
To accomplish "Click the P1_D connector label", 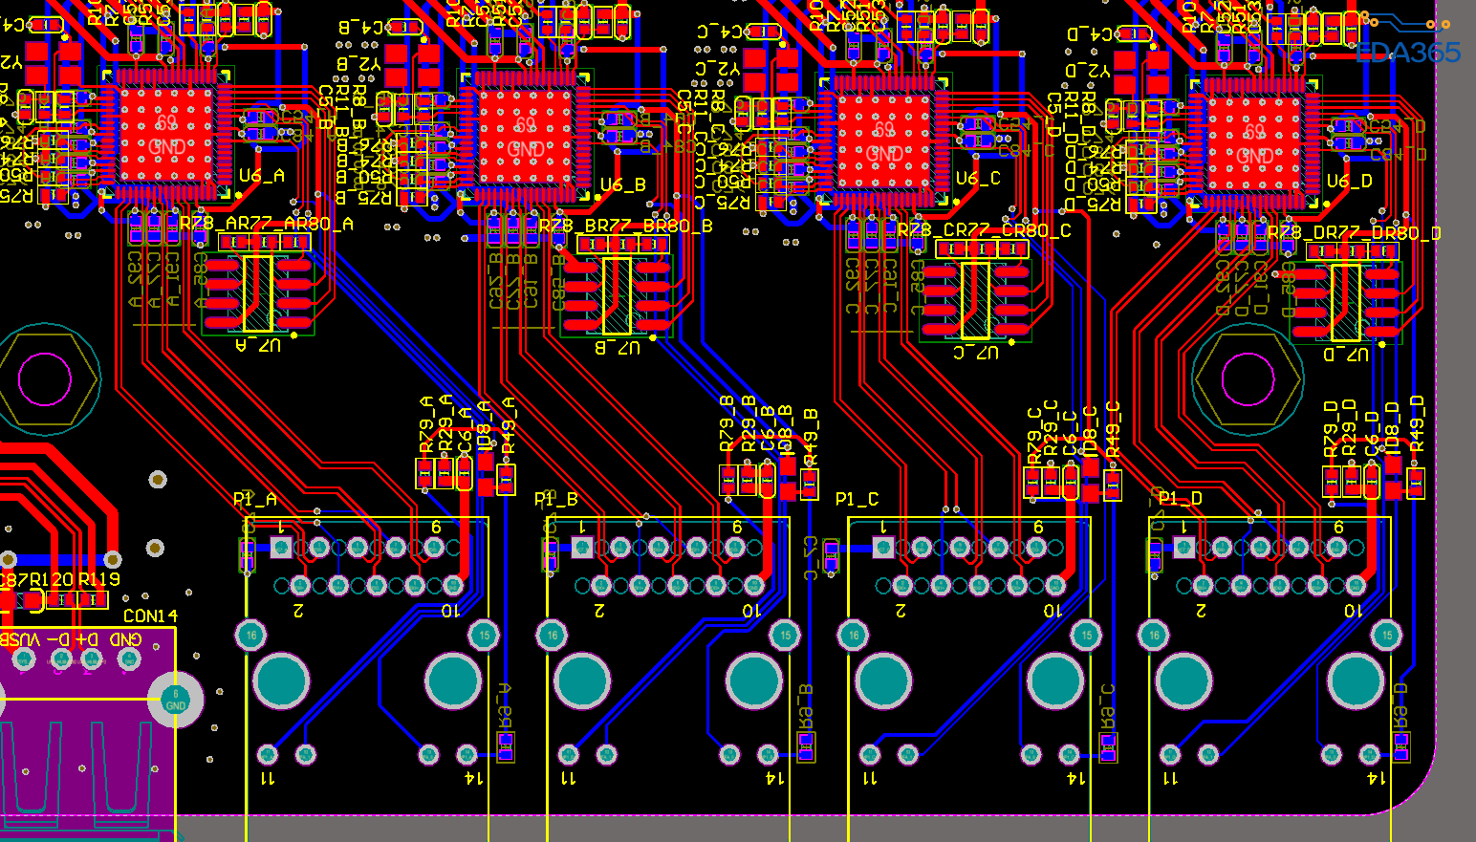I will click(x=1181, y=499).
